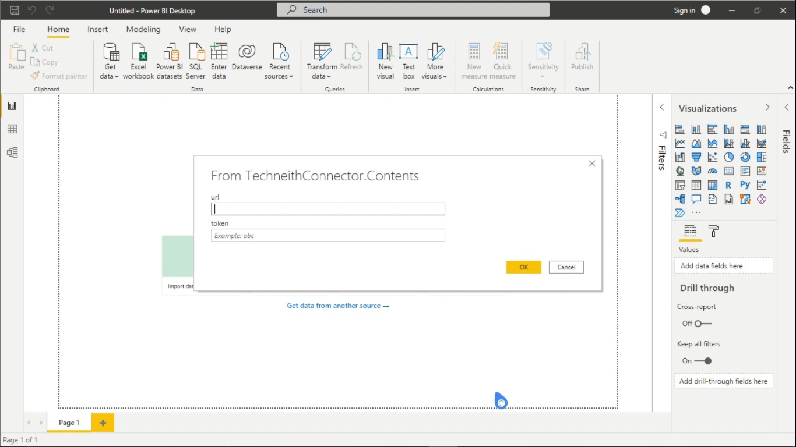Screen dimensions: 796x447
Task: Click the url input field
Action: click(328, 209)
